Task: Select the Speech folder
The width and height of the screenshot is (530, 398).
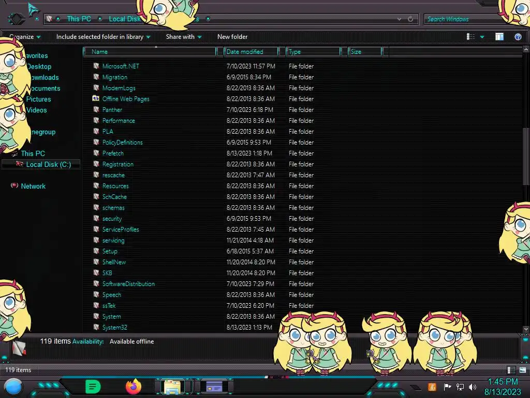Action: click(112, 294)
